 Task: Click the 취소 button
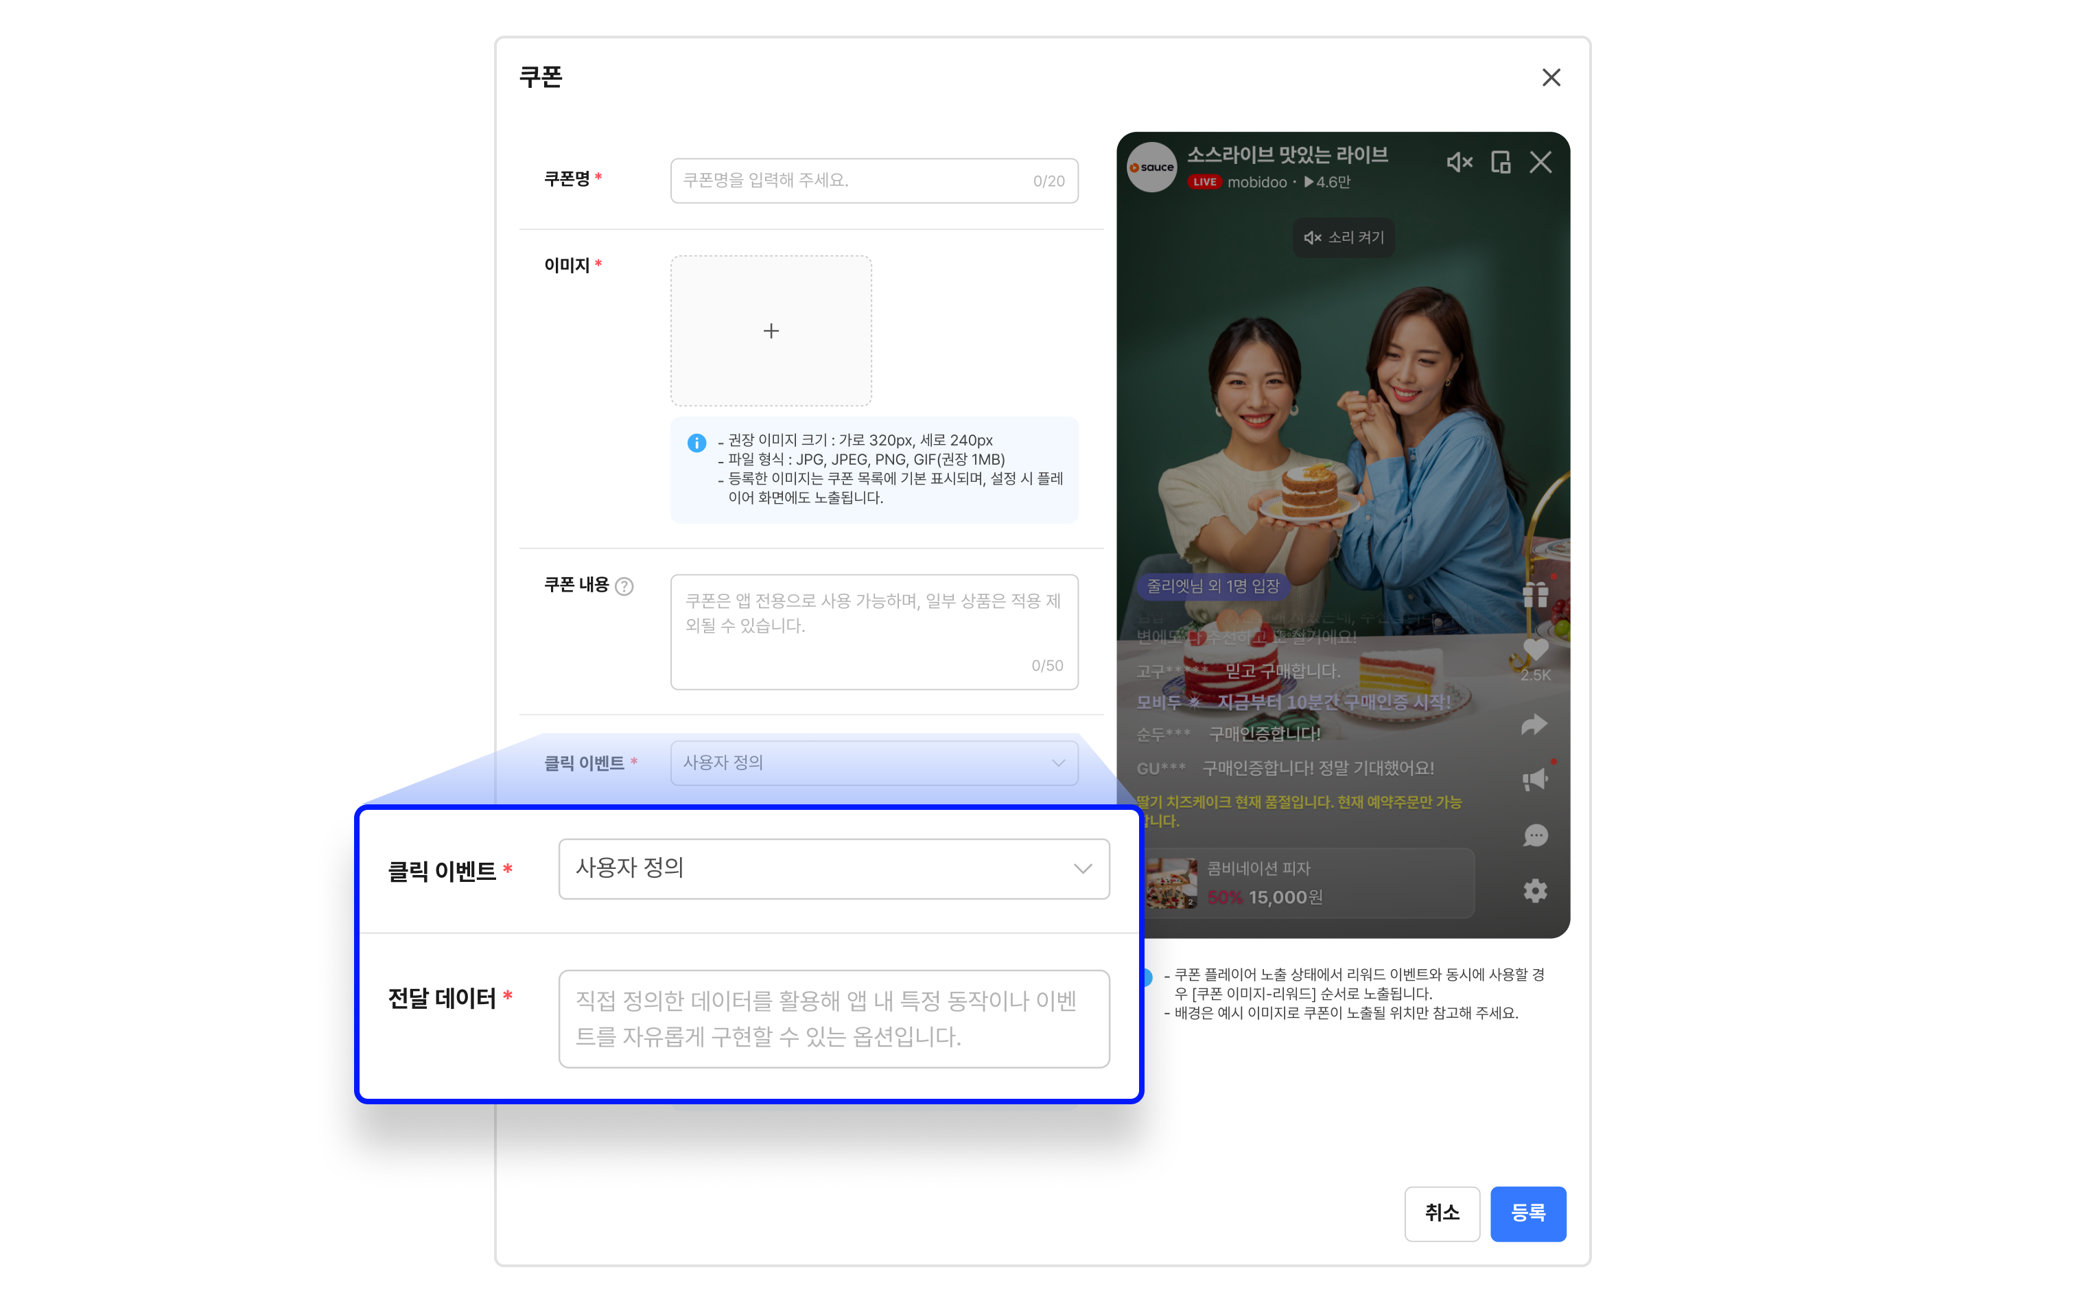pyautogui.click(x=1442, y=1213)
